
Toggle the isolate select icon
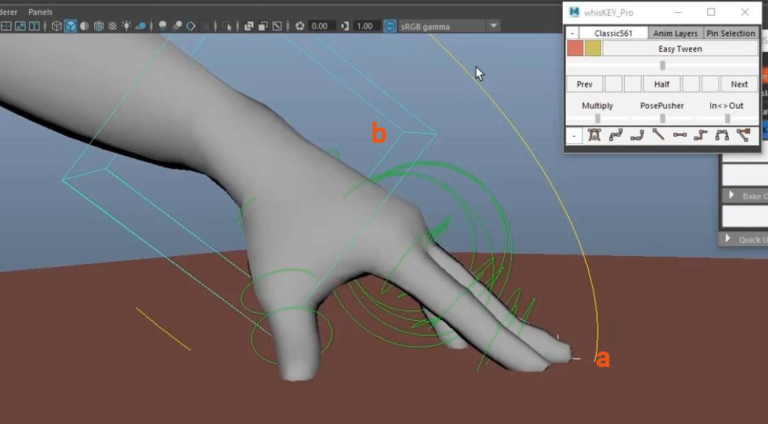[x=227, y=26]
